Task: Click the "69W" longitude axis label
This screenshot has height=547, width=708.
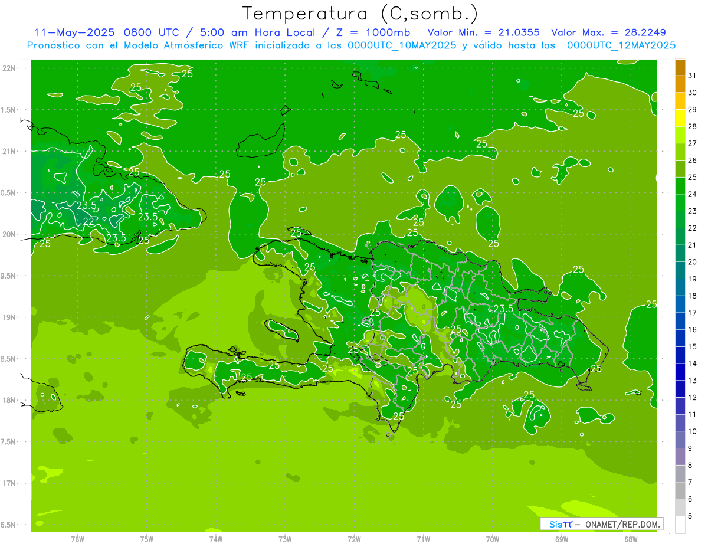Action: click(561, 539)
